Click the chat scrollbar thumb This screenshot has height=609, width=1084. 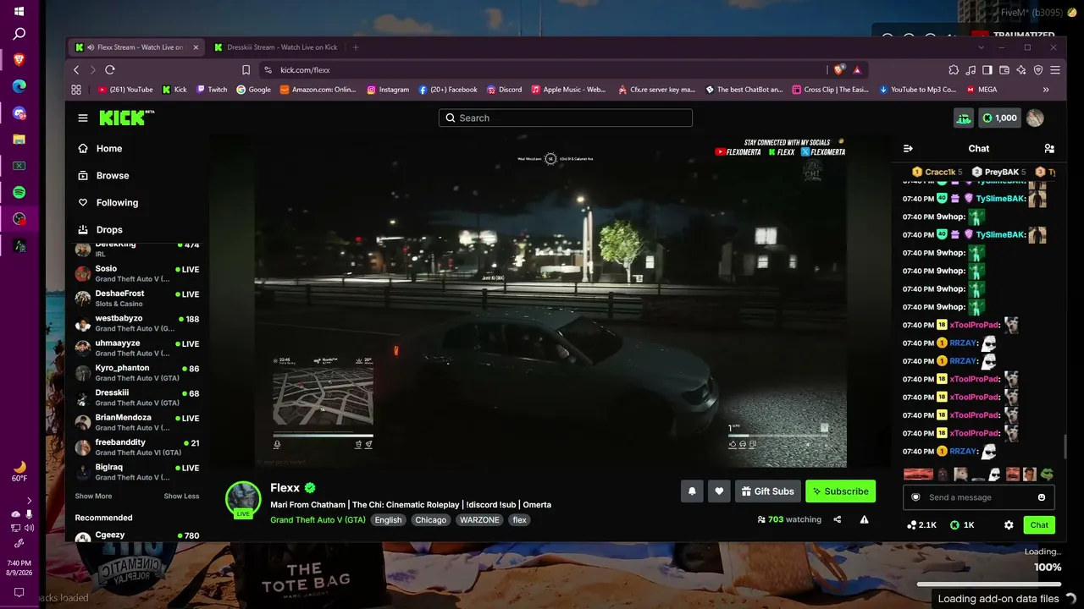pos(1065,446)
